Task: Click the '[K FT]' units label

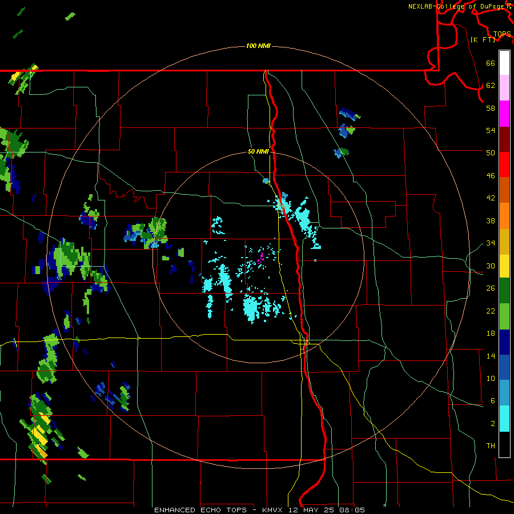Action: click(x=483, y=39)
